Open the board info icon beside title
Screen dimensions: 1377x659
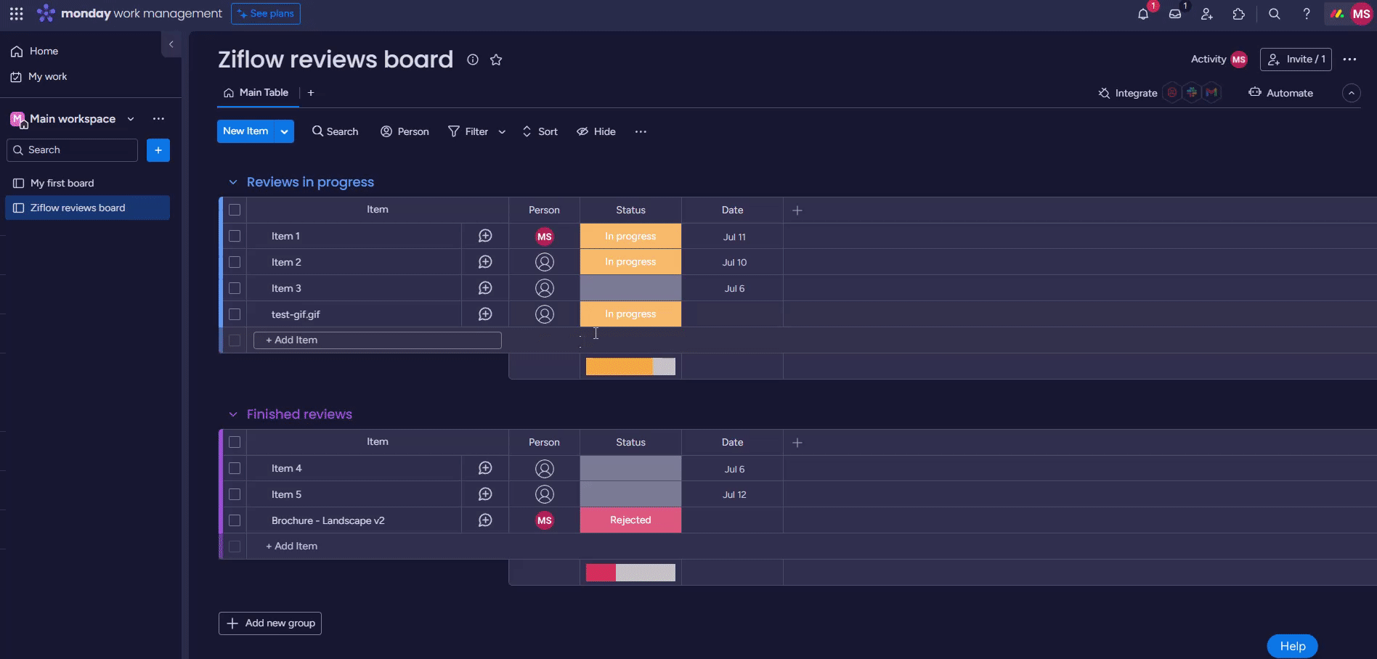(x=472, y=60)
